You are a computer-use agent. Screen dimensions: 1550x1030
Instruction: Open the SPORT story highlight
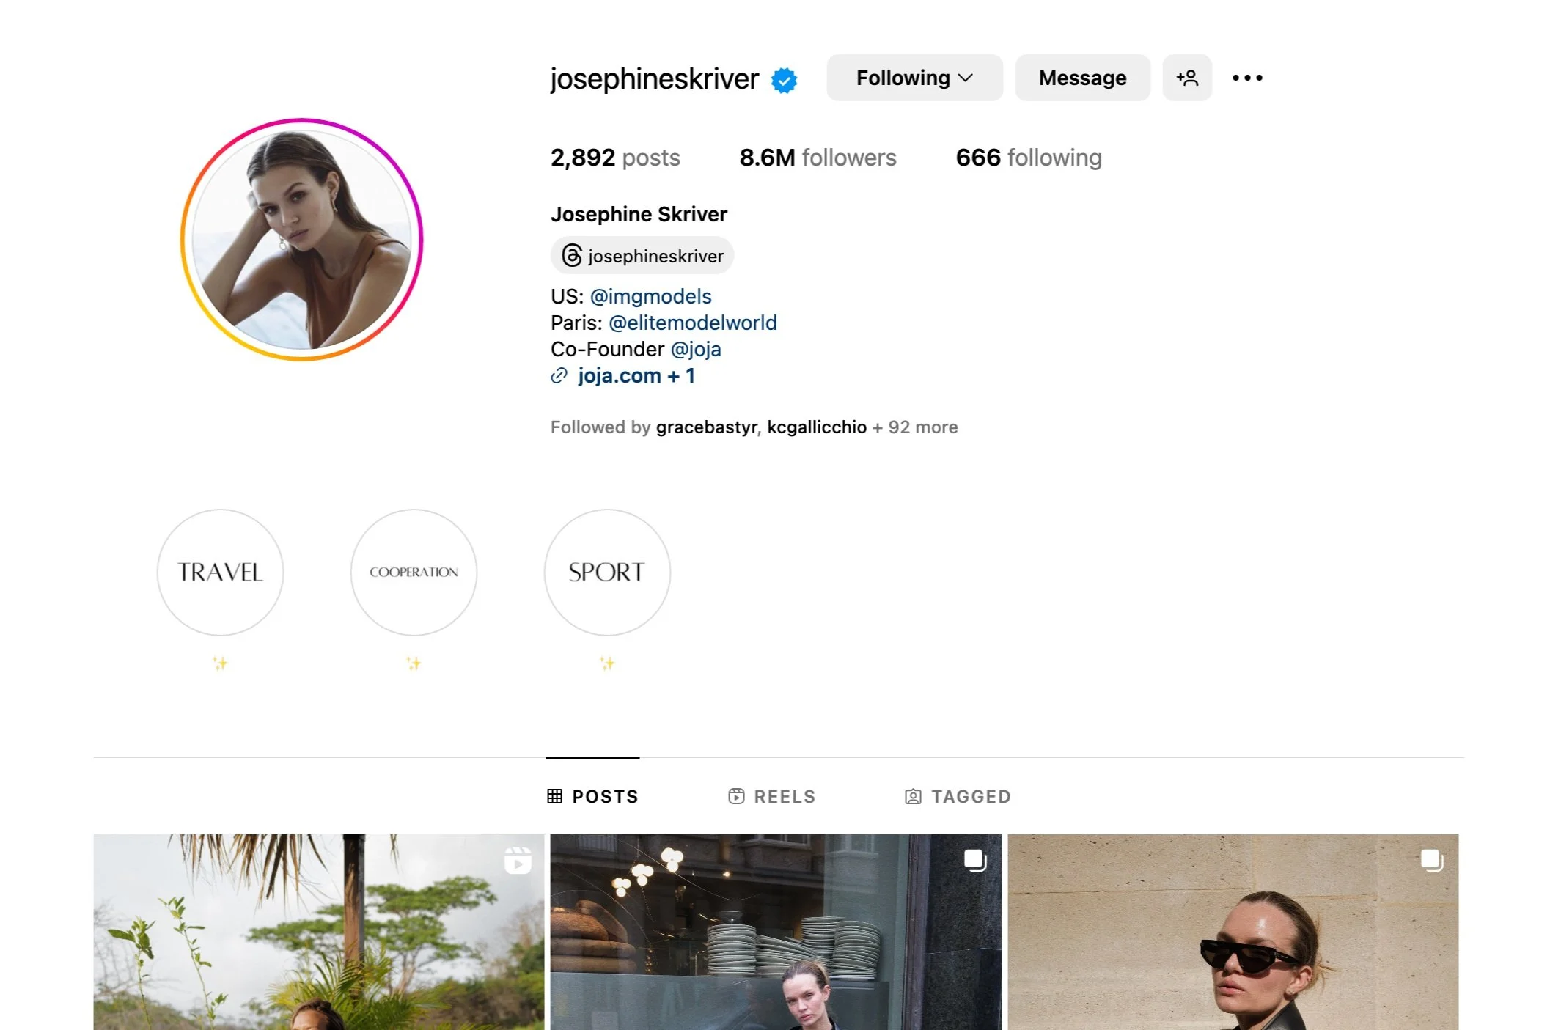pos(607,573)
